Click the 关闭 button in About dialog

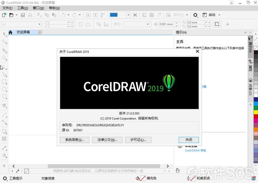189,140
